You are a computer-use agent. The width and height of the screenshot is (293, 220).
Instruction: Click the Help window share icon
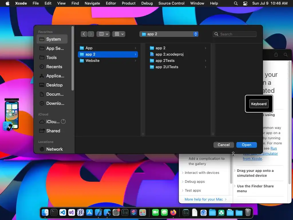pos(276,54)
